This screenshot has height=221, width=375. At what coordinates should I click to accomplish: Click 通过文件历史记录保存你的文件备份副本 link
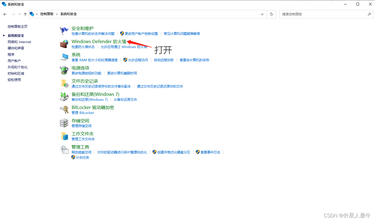tap(101, 86)
